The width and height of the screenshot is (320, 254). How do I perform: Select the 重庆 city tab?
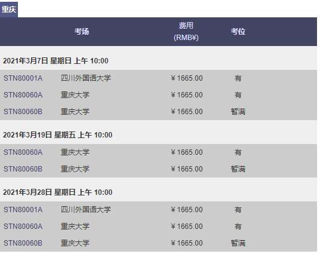pyautogui.click(x=9, y=10)
